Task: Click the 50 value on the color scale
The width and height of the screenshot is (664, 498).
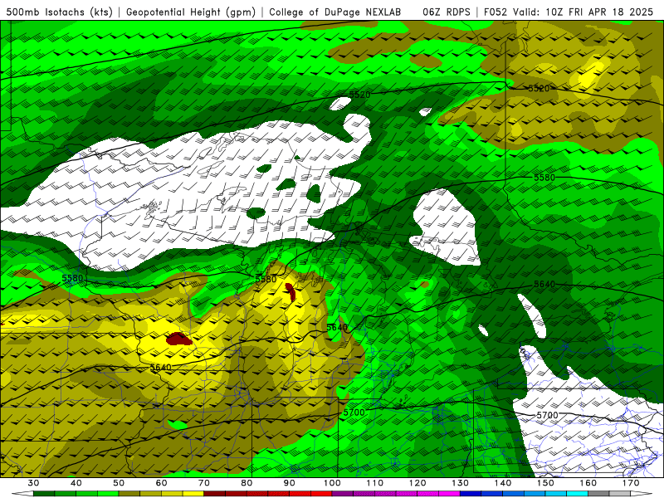Action: coord(119,483)
